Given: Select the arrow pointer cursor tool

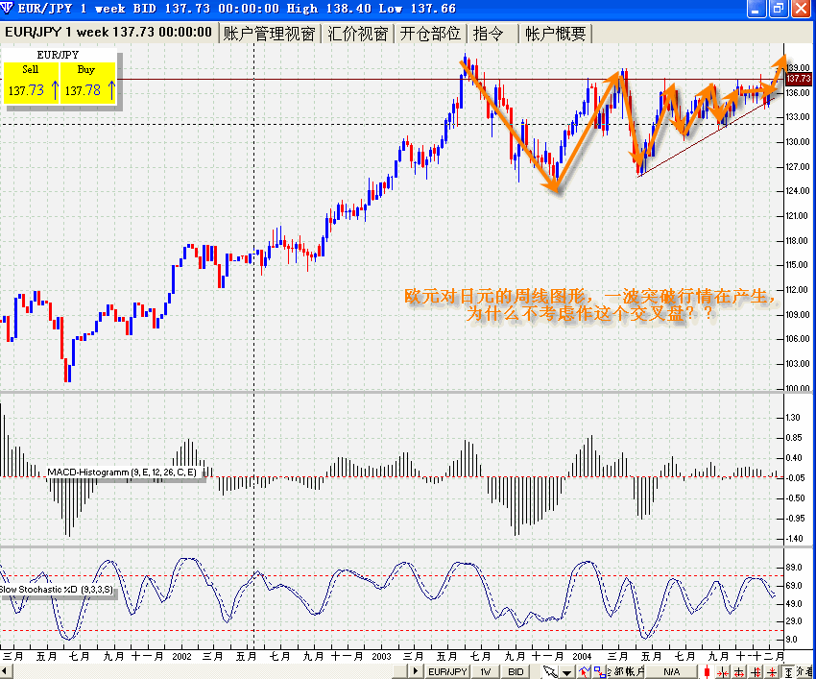Looking at the screenshot, I should tap(549, 671).
